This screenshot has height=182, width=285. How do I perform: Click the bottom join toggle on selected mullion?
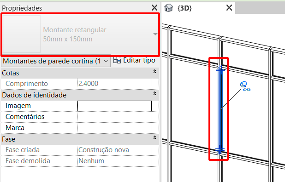coord(220,150)
